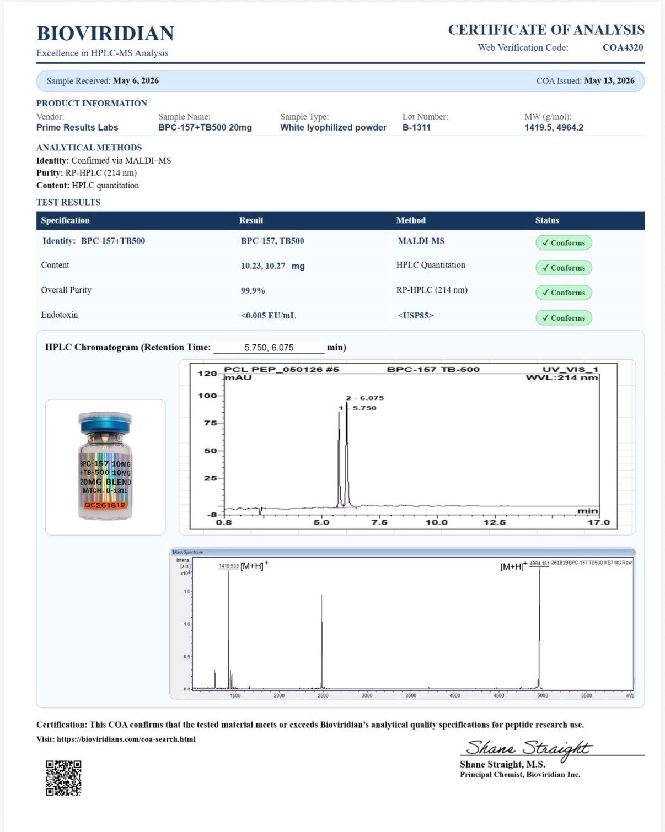Click the BIOVIRIDIAN logo heading

105,33
